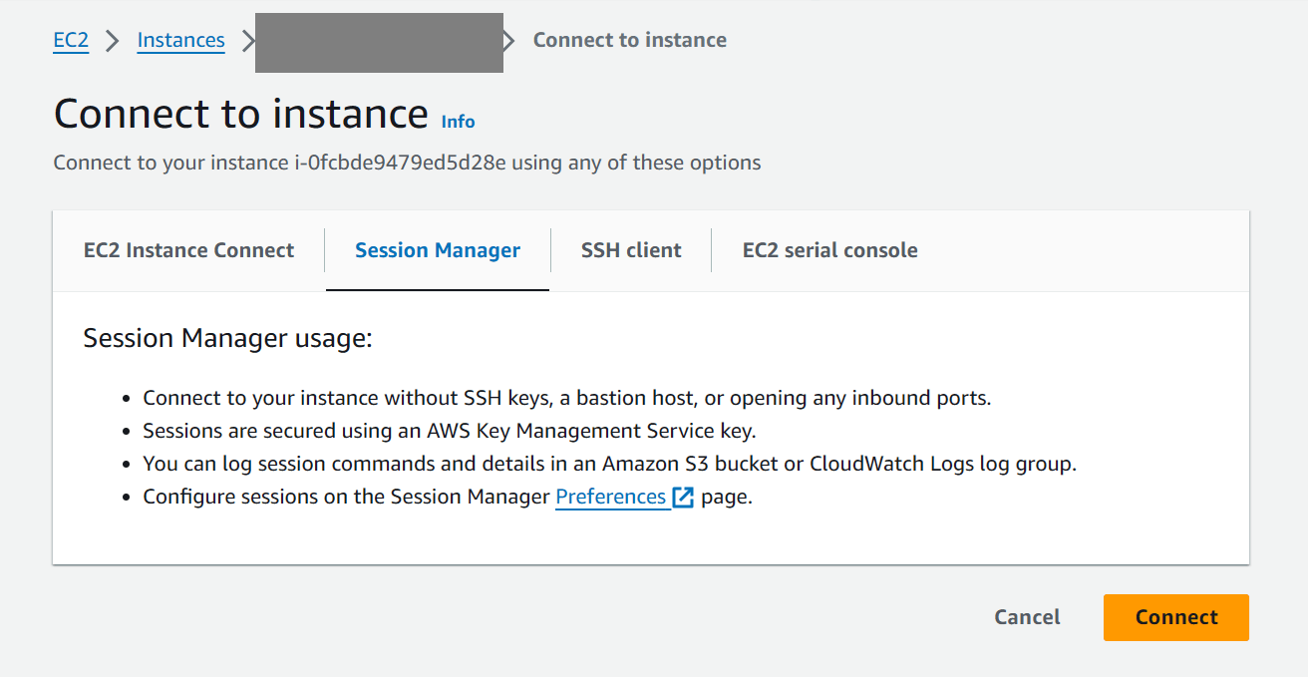Click the 'Session Manager usage:' heading
1308x677 pixels.
point(227,339)
